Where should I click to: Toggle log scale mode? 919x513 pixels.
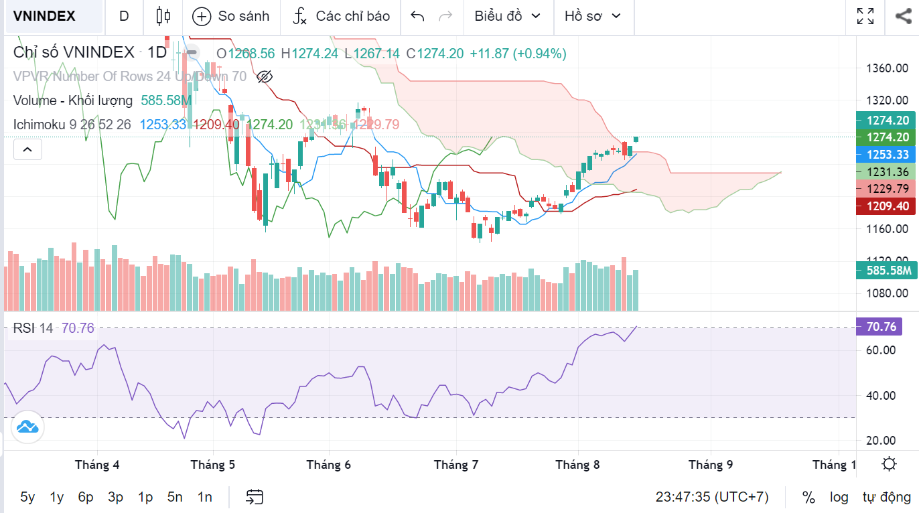(839, 498)
